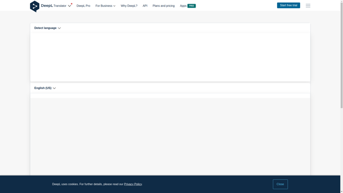The image size is (343, 193).
Task: Click the DeepL wordmark text
Action: click(47, 6)
